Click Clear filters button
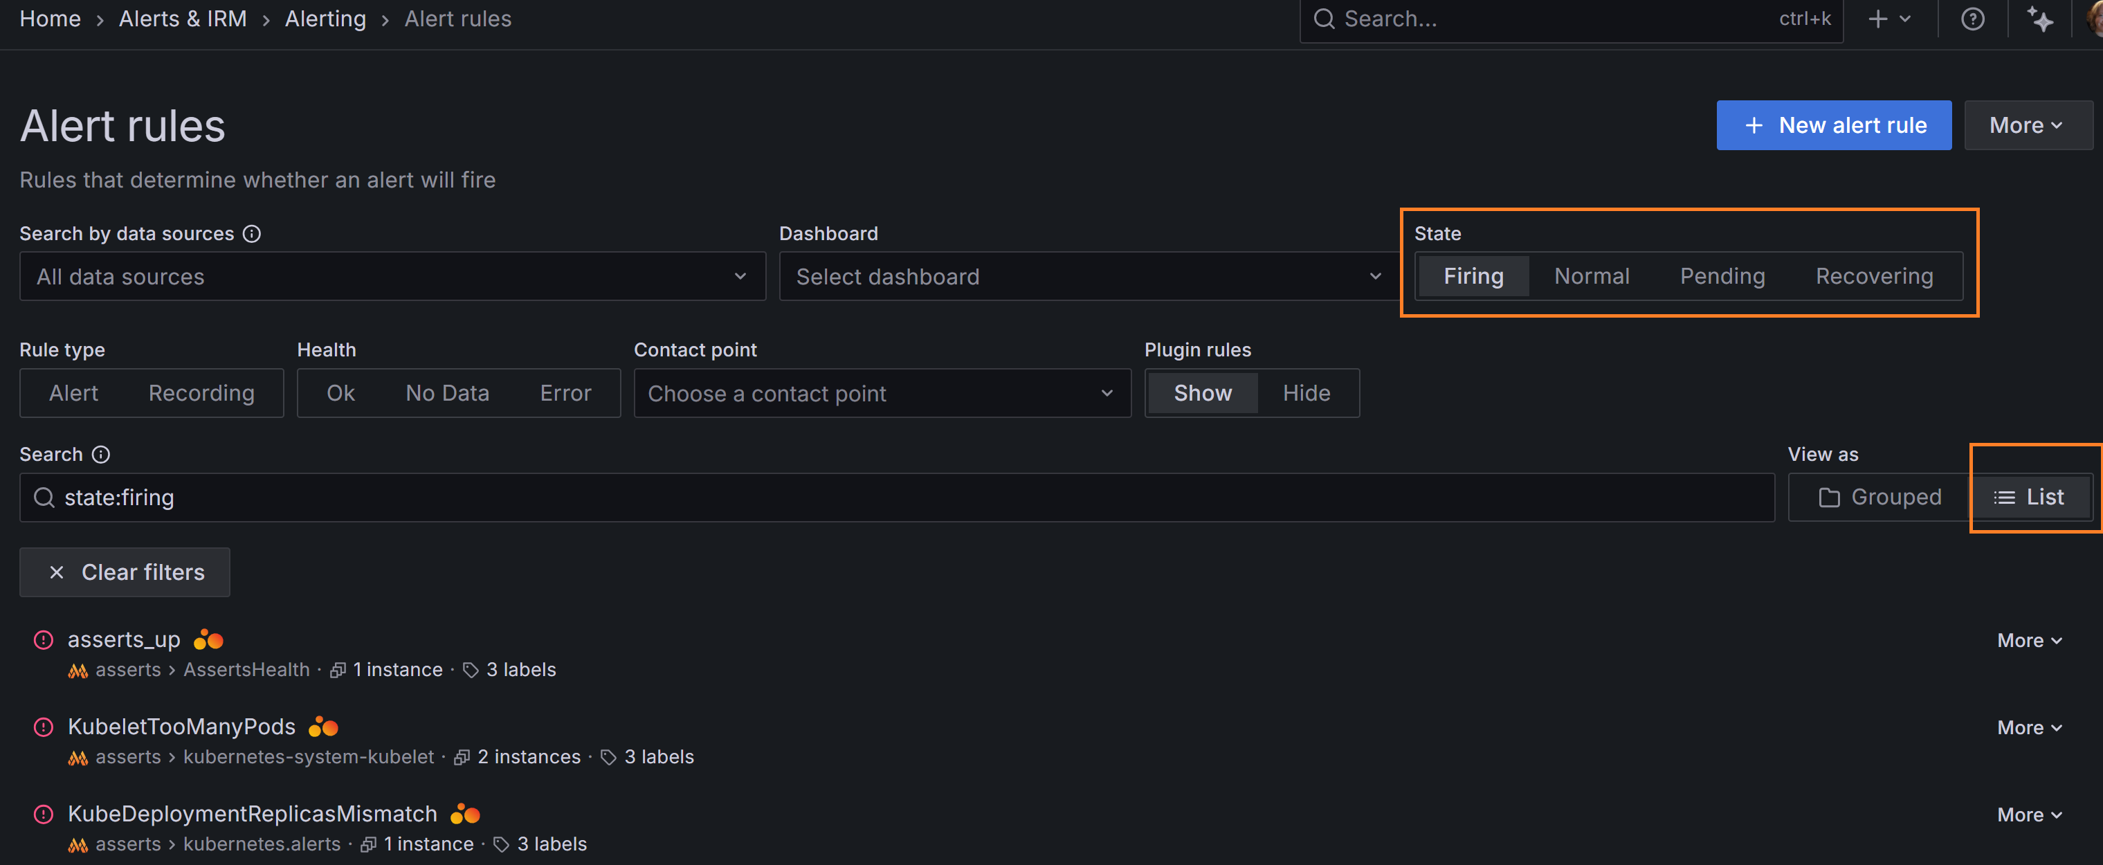The width and height of the screenshot is (2103, 865). [125, 572]
